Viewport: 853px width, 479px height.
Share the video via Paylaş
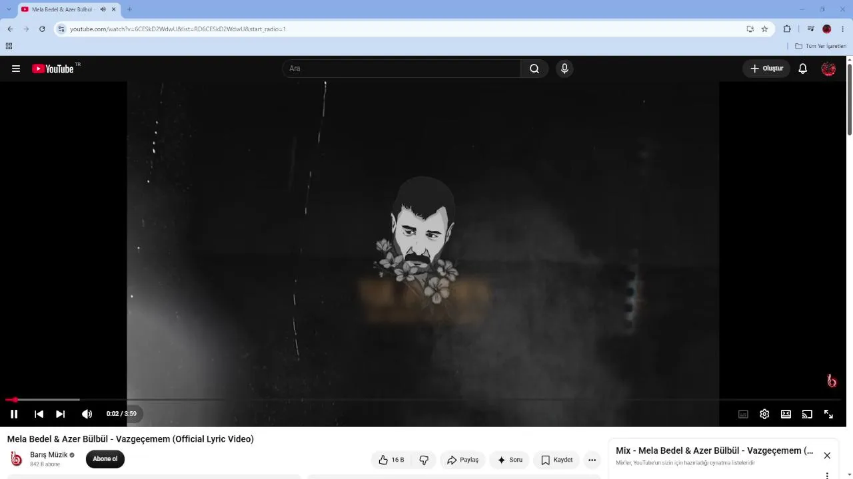[462, 460]
